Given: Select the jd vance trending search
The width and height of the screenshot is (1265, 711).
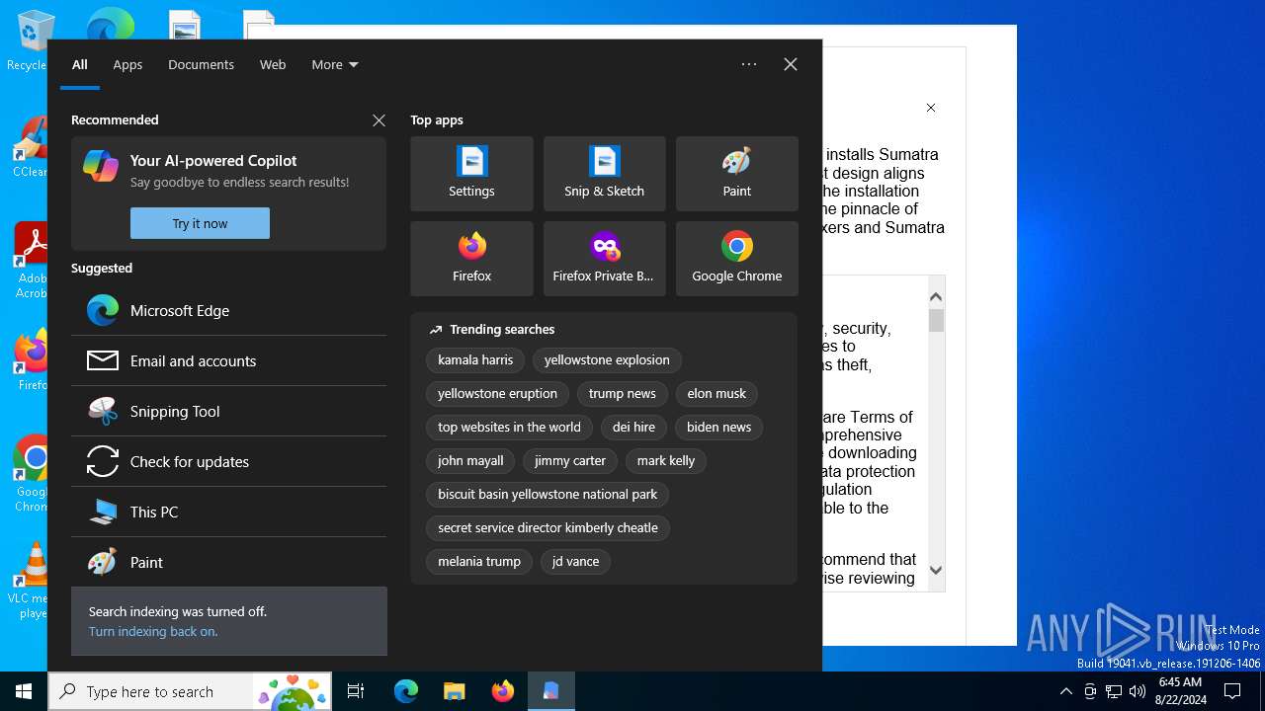Looking at the screenshot, I should 575,562.
